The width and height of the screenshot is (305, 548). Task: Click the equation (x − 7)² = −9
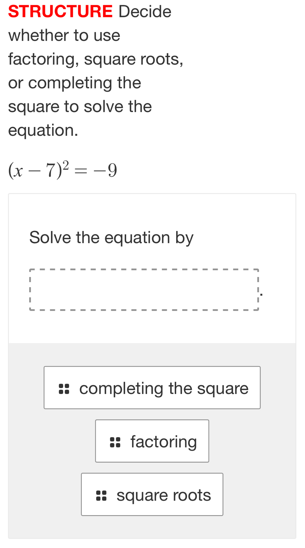63,170
